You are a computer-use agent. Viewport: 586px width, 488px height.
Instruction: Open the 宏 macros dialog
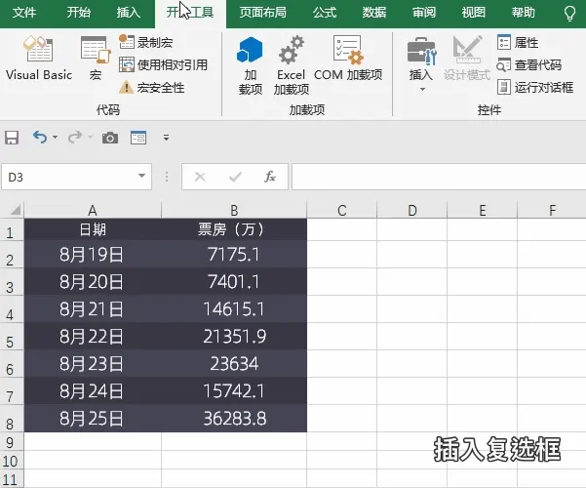(96, 59)
